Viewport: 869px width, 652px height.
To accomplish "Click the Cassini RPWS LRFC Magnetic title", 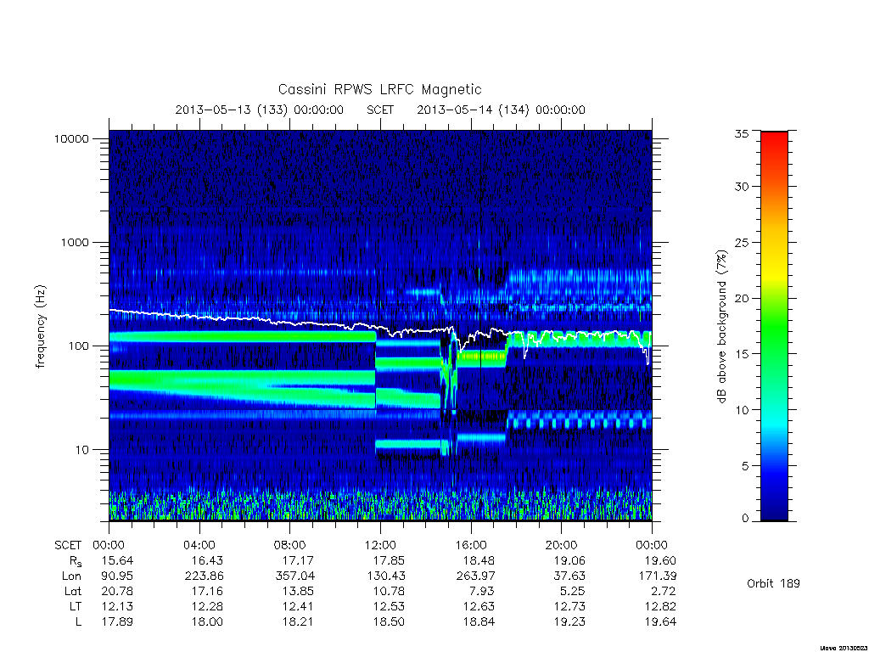I will [x=379, y=89].
